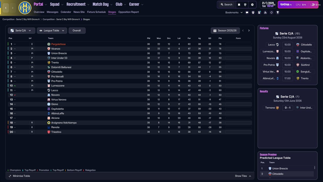Screen dimensions: 323x182
Task: Open settings gear icon in header
Action: [252, 5]
